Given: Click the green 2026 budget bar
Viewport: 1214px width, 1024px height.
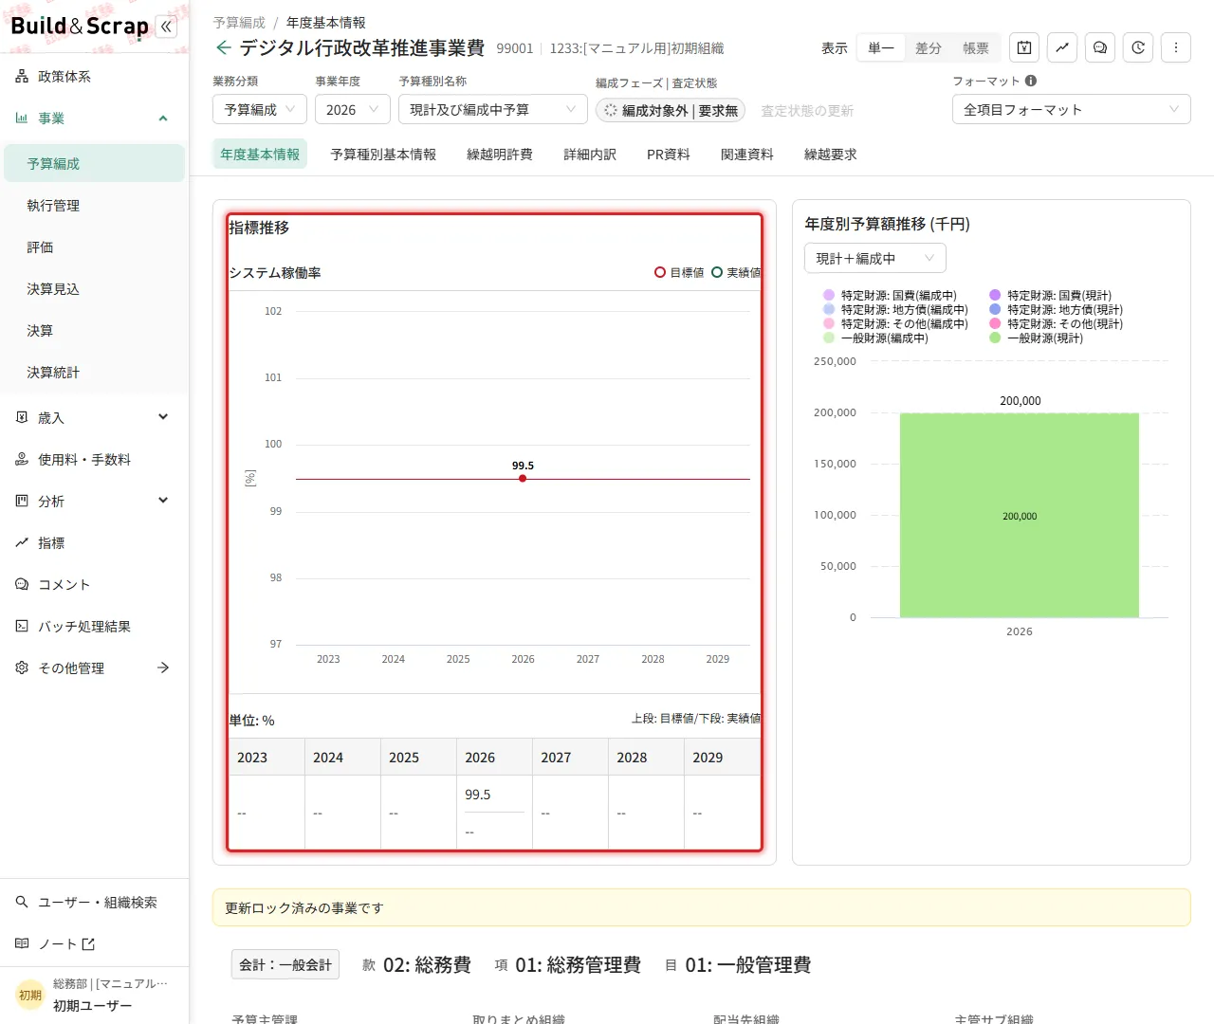Looking at the screenshot, I should [x=1020, y=516].
